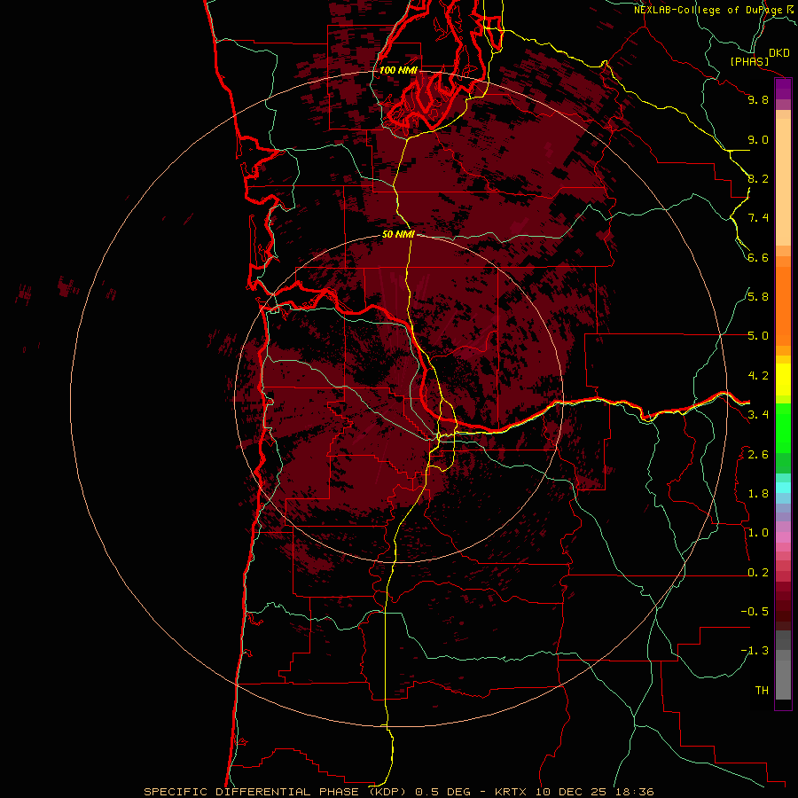
Task: Click the 9.8 value on the scale
Action: (758, 99)
